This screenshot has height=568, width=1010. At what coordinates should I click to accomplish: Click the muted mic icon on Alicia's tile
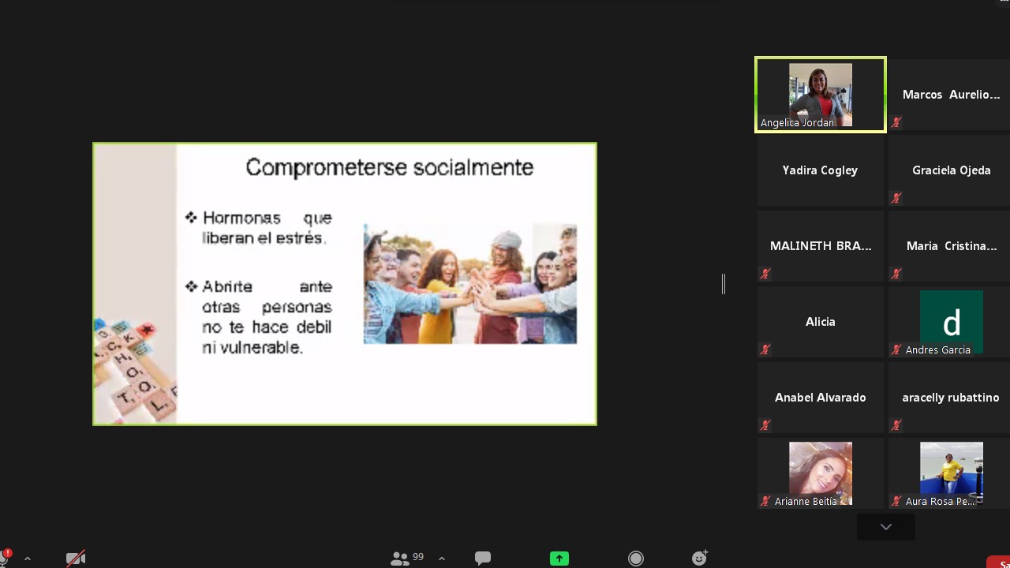tap(765, 349)
